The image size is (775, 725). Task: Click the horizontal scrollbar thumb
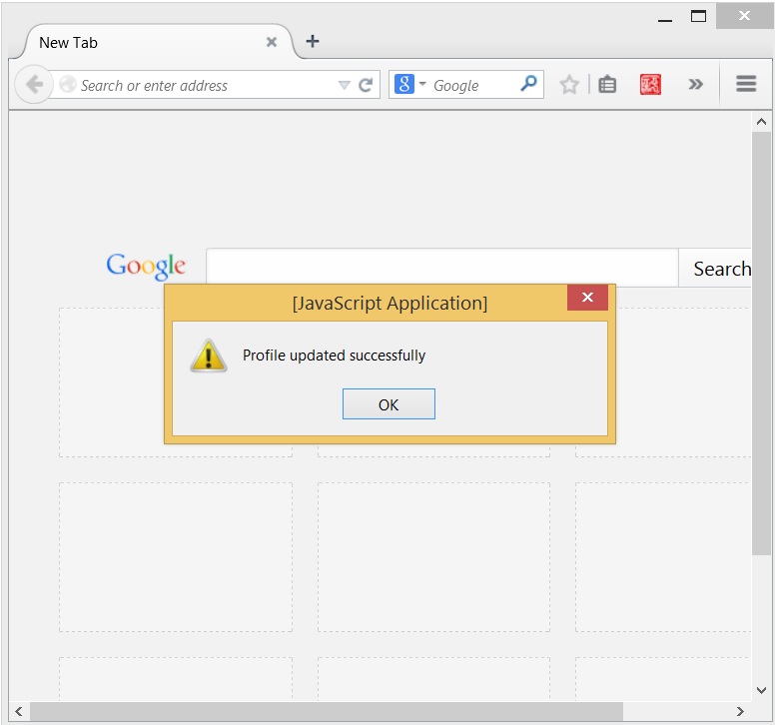coord(327,711)
